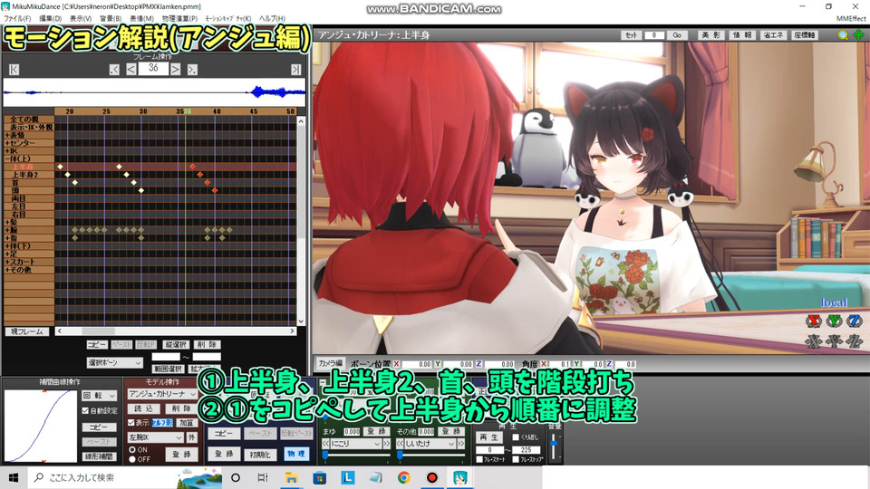Click the green move-view cross icon
This screenshot has width=870, height=489.
pyautogui.click(x=858, y=35)
